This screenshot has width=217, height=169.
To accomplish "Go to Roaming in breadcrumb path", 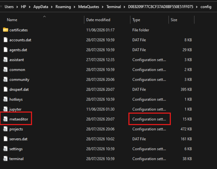I will pyautogui.click(x=63, y=7).
